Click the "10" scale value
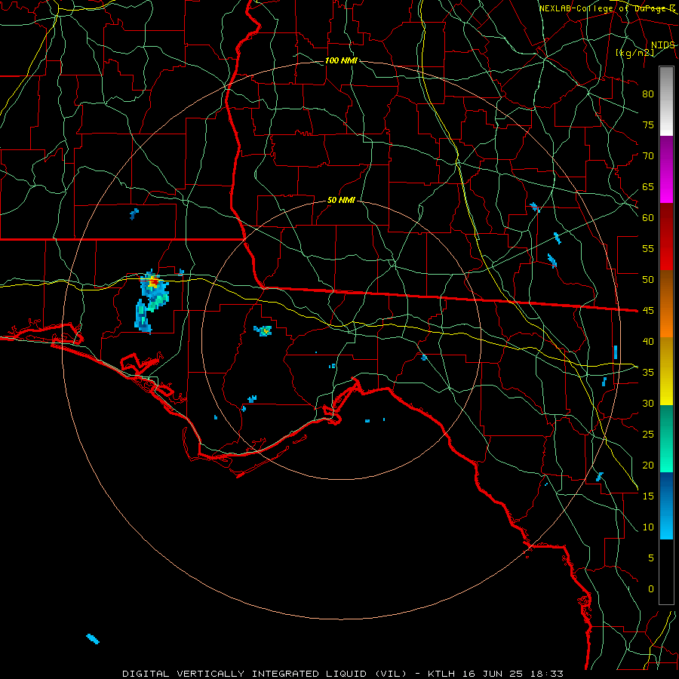 click(x=648, y=527)
